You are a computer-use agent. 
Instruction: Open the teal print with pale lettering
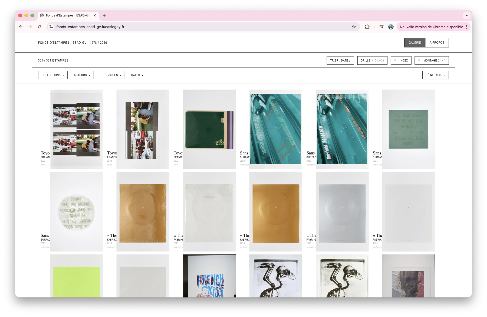276,129
